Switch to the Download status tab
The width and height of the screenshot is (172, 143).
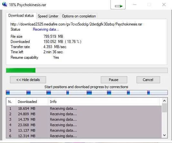point(21,15)
